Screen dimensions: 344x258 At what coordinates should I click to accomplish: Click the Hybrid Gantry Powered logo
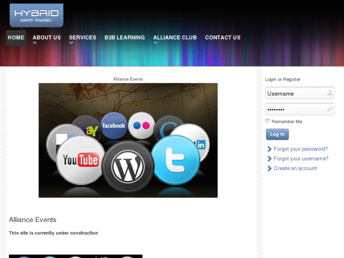click(x=36, y=15)
